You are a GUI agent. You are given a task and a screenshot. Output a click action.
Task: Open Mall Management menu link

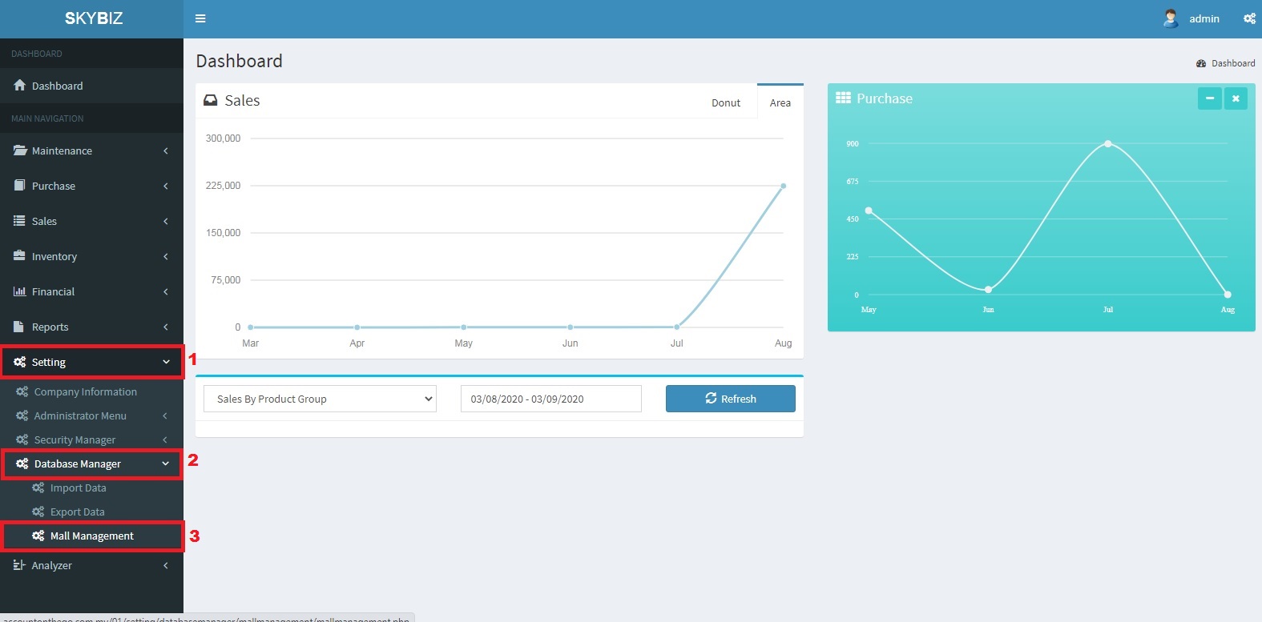click(x=91, y=536)
